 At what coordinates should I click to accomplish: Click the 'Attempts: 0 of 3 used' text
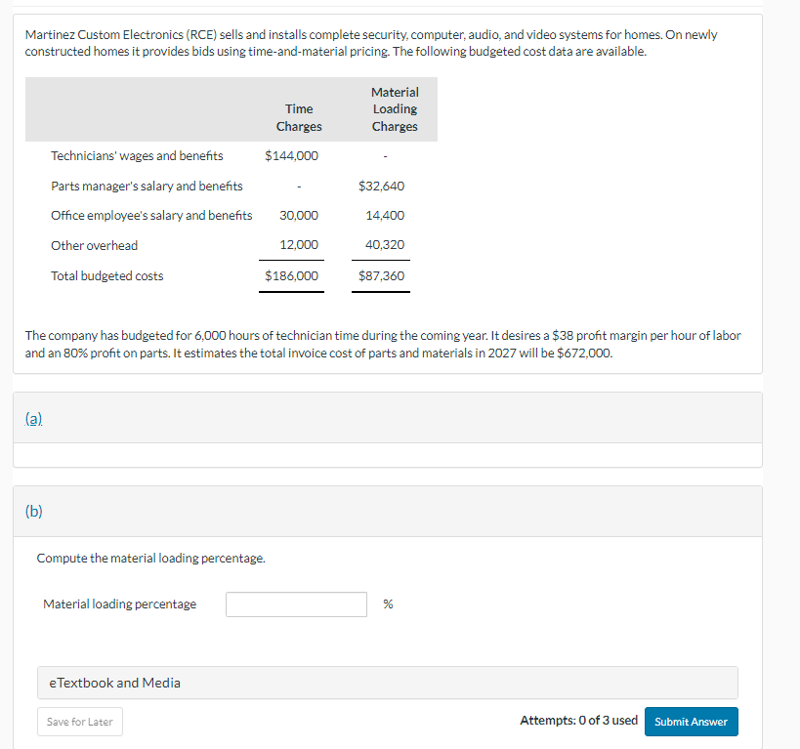[x=578, y=721]
